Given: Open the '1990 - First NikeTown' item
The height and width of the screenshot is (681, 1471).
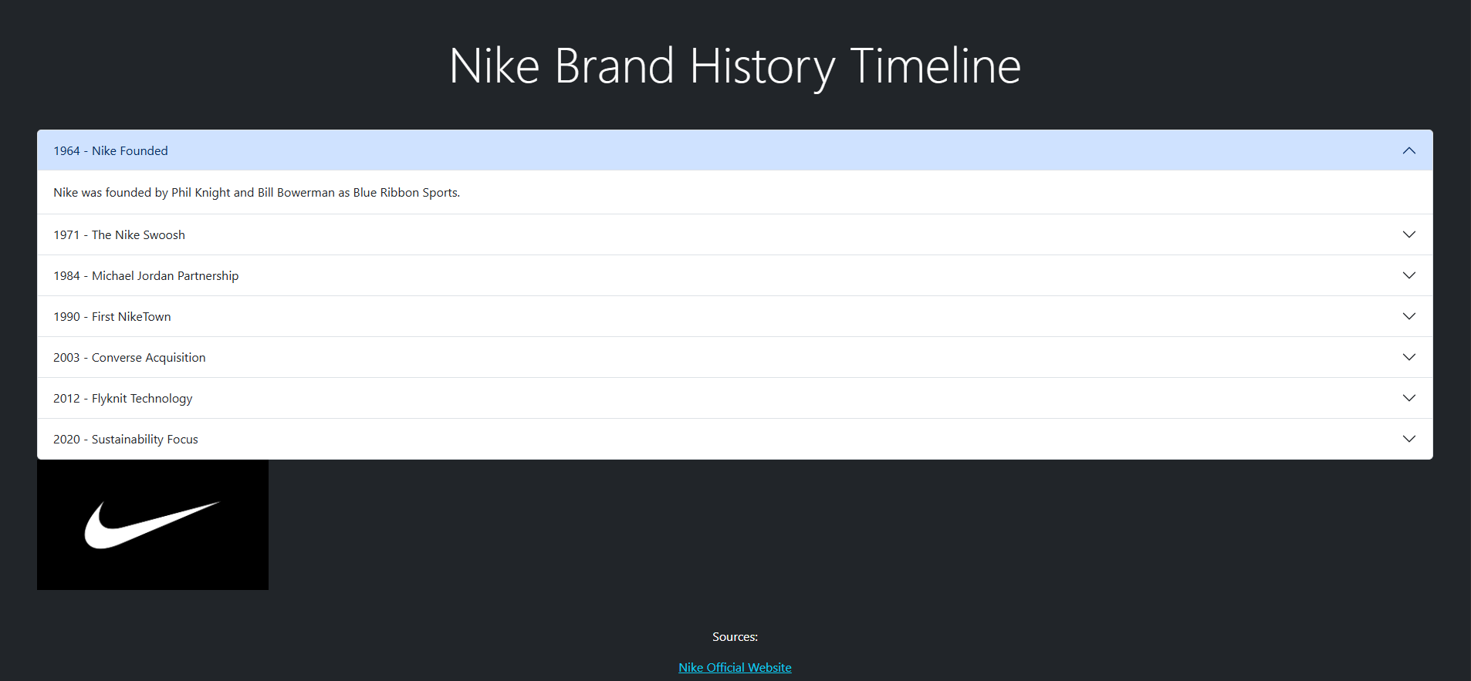Looking at the screenshot, I should coord(112,316).
